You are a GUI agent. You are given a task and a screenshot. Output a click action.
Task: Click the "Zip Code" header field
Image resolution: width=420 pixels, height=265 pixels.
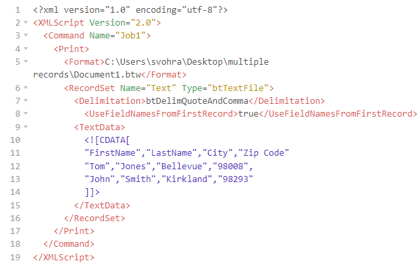click(x=263, y=153)
